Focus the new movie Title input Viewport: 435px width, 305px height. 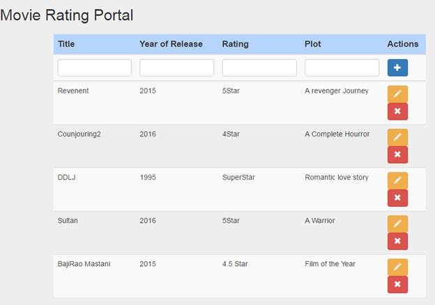94,68
